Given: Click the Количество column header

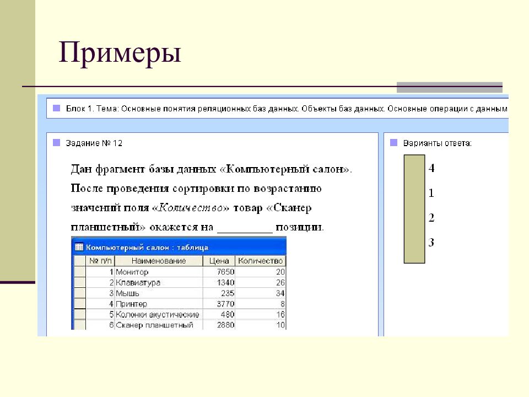Looking at the screenshot, I should click(x=260, y=261).
